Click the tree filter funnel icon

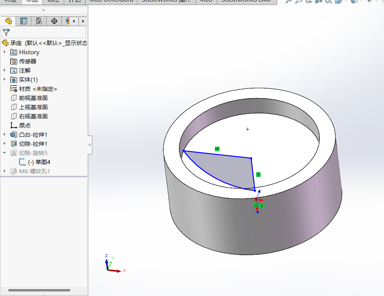pyautogui.click(x=6, y=32)
